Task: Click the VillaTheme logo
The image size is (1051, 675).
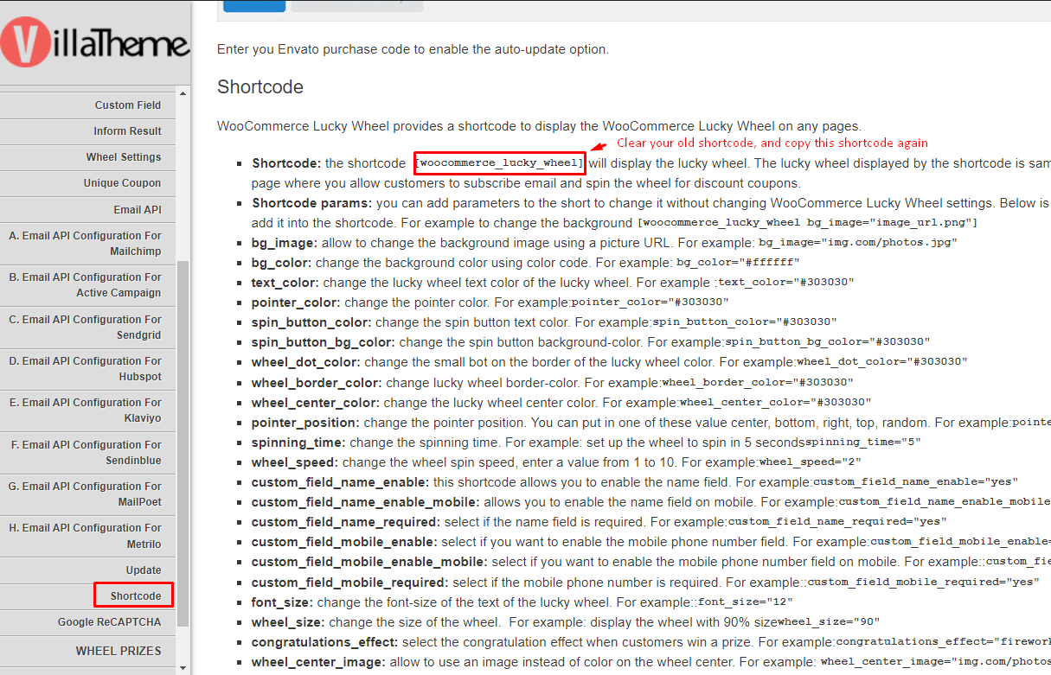Action: [x=95, y=43]
